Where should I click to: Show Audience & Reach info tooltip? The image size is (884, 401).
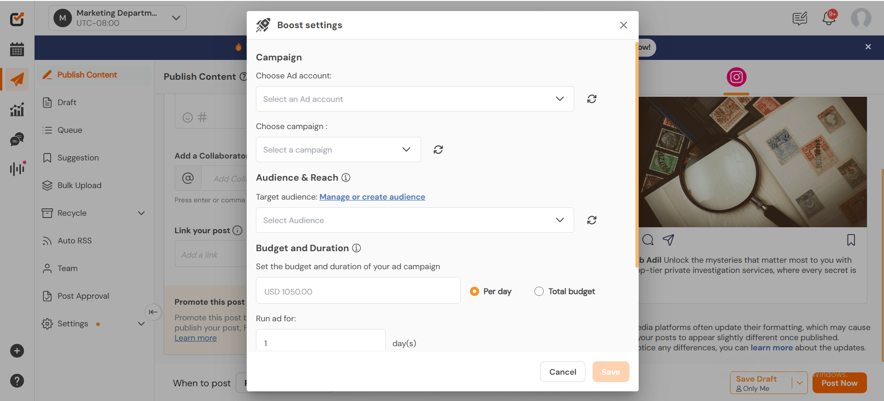346,177
